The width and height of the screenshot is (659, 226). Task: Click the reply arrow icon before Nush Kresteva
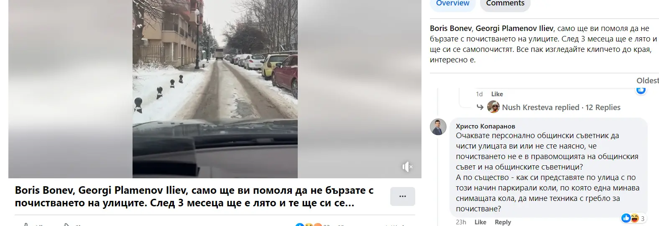coord(480,107)
